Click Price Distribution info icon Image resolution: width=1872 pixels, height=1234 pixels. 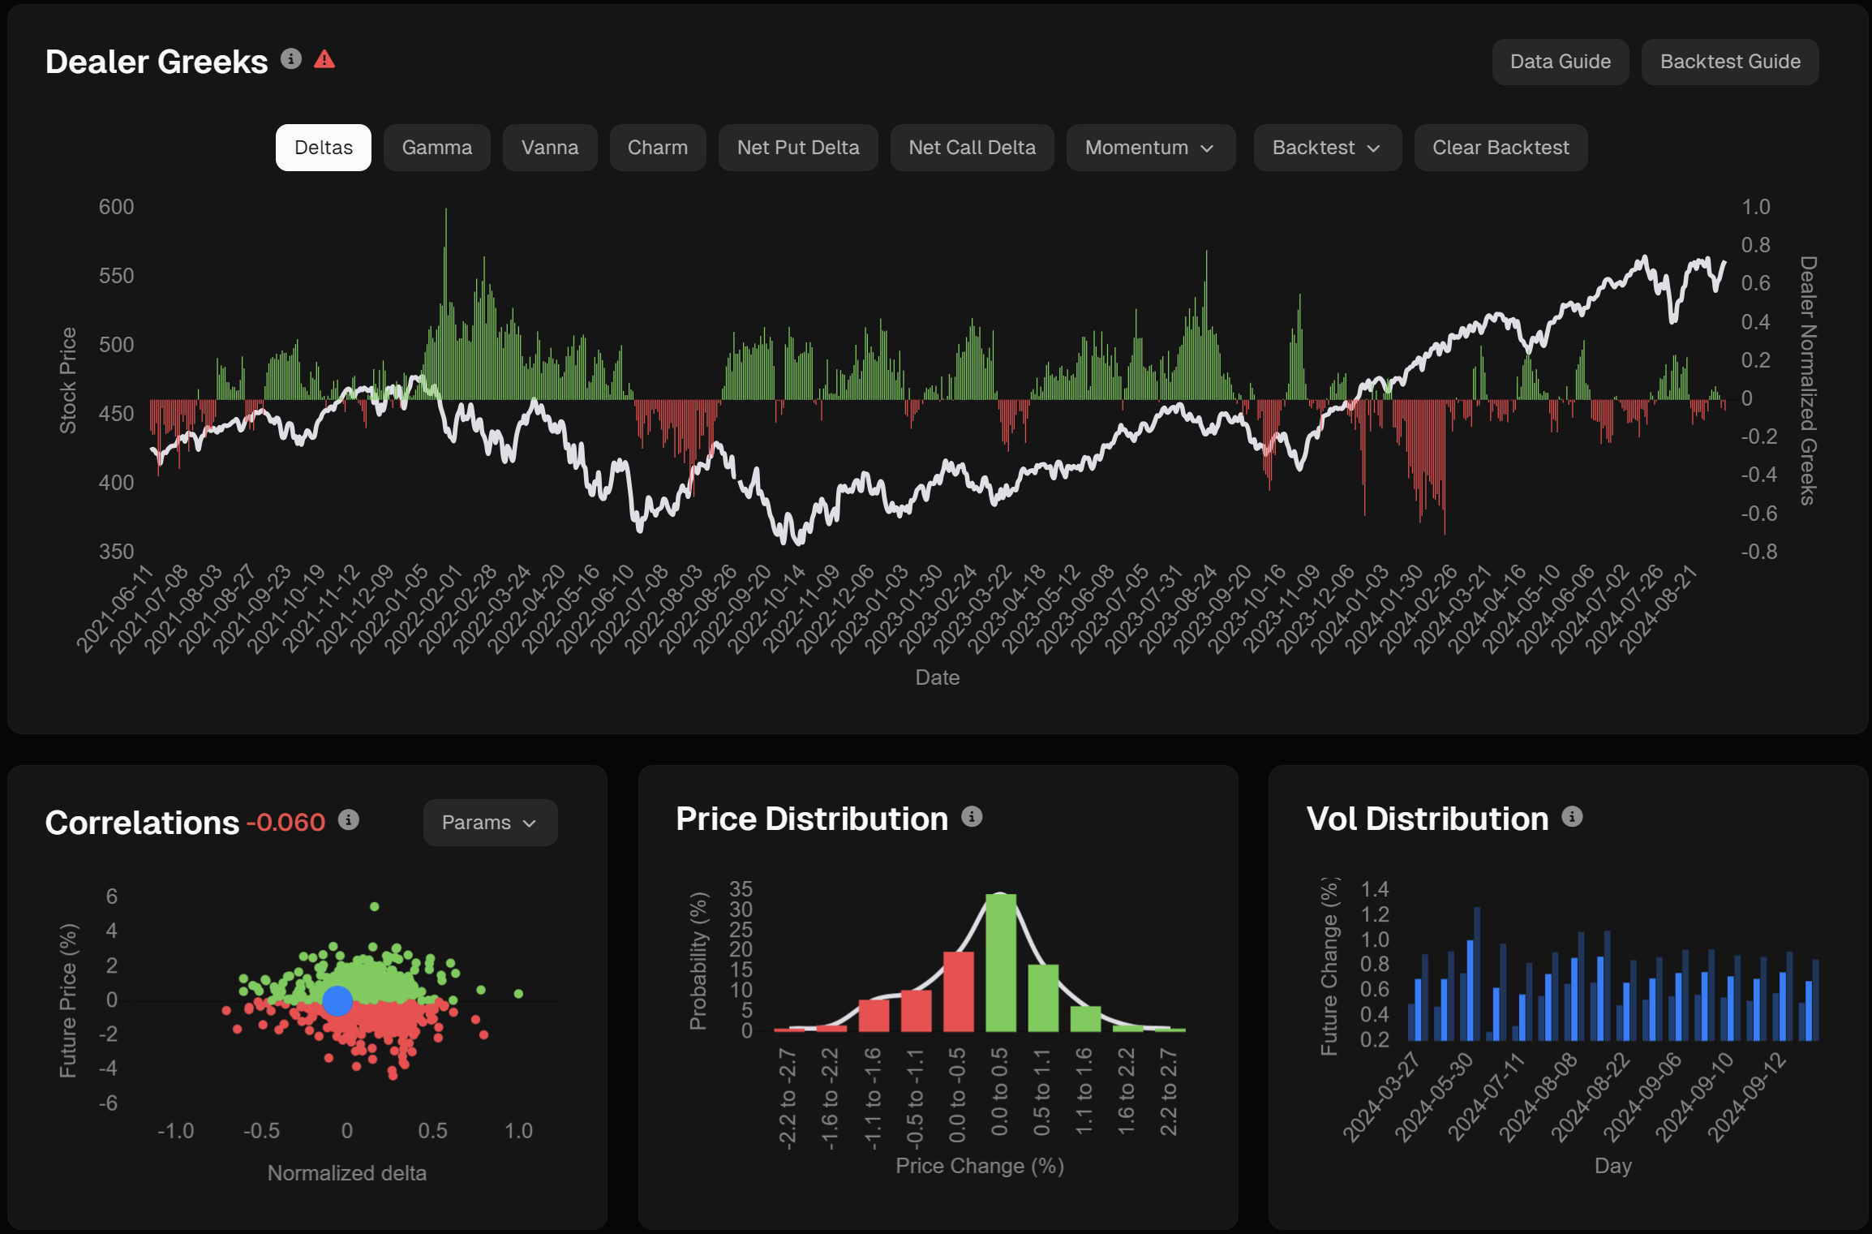[x=972, y=817]
